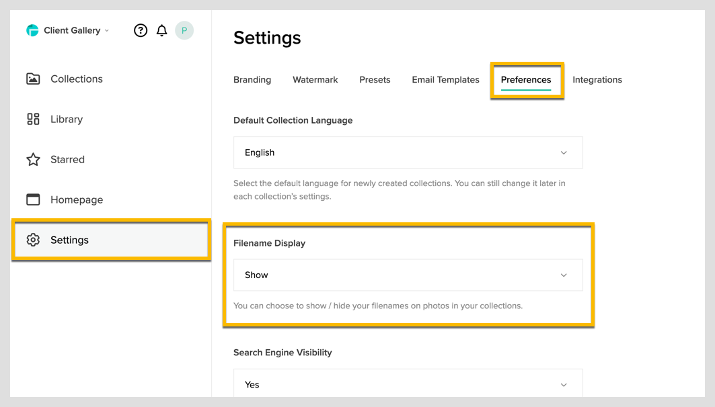Select the Preferences tab
715x407 pixels.
(526, 79)
